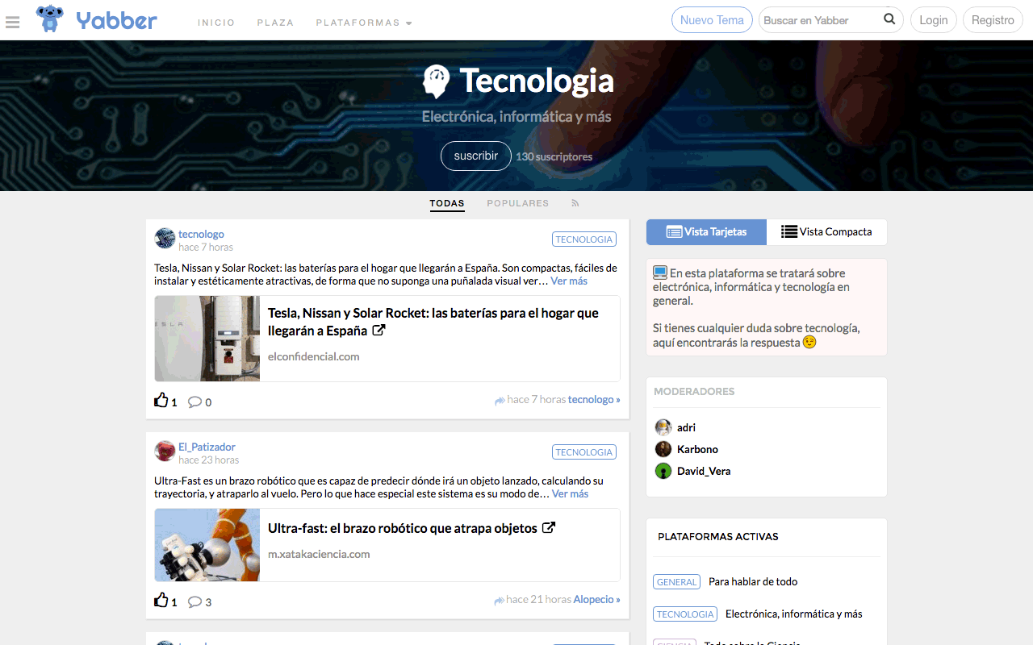Click the m.xatakaciencia.com source text
Image resolution: width=1033 pixels, height=645 pixels.
(x=319, y=554)
